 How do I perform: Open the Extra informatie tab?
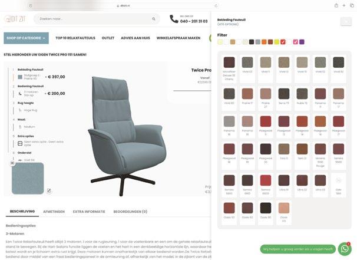click(89, 212)
